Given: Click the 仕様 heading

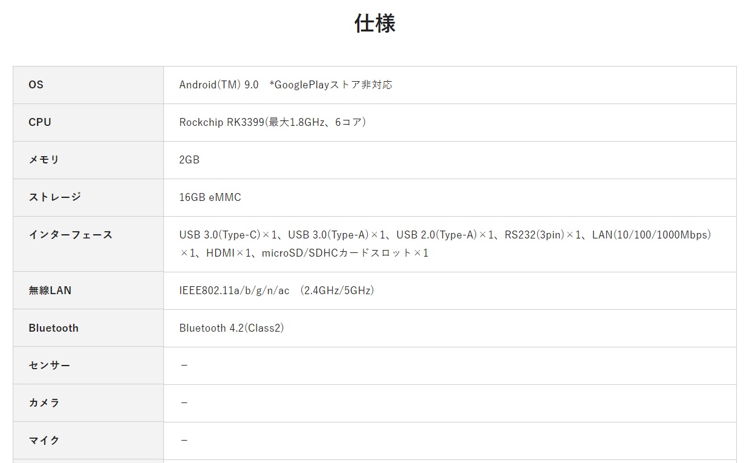Looking at the screenshot, I should click(375, 24).
